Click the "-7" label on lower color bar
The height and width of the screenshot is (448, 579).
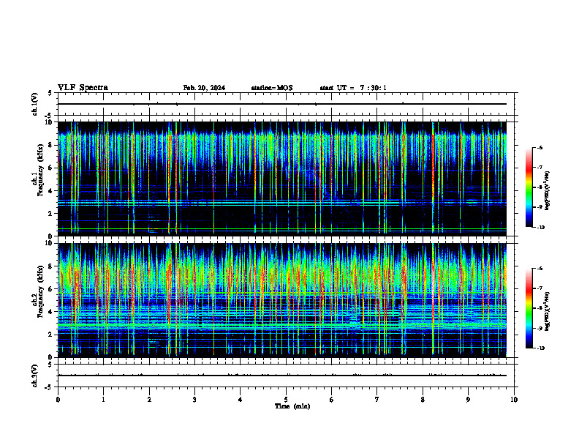click(540, 288)
